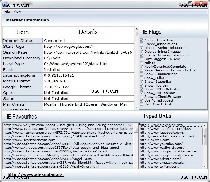
Task: Select Internet Explorer version 9.0.8112.16421
Action: [88, 76]
